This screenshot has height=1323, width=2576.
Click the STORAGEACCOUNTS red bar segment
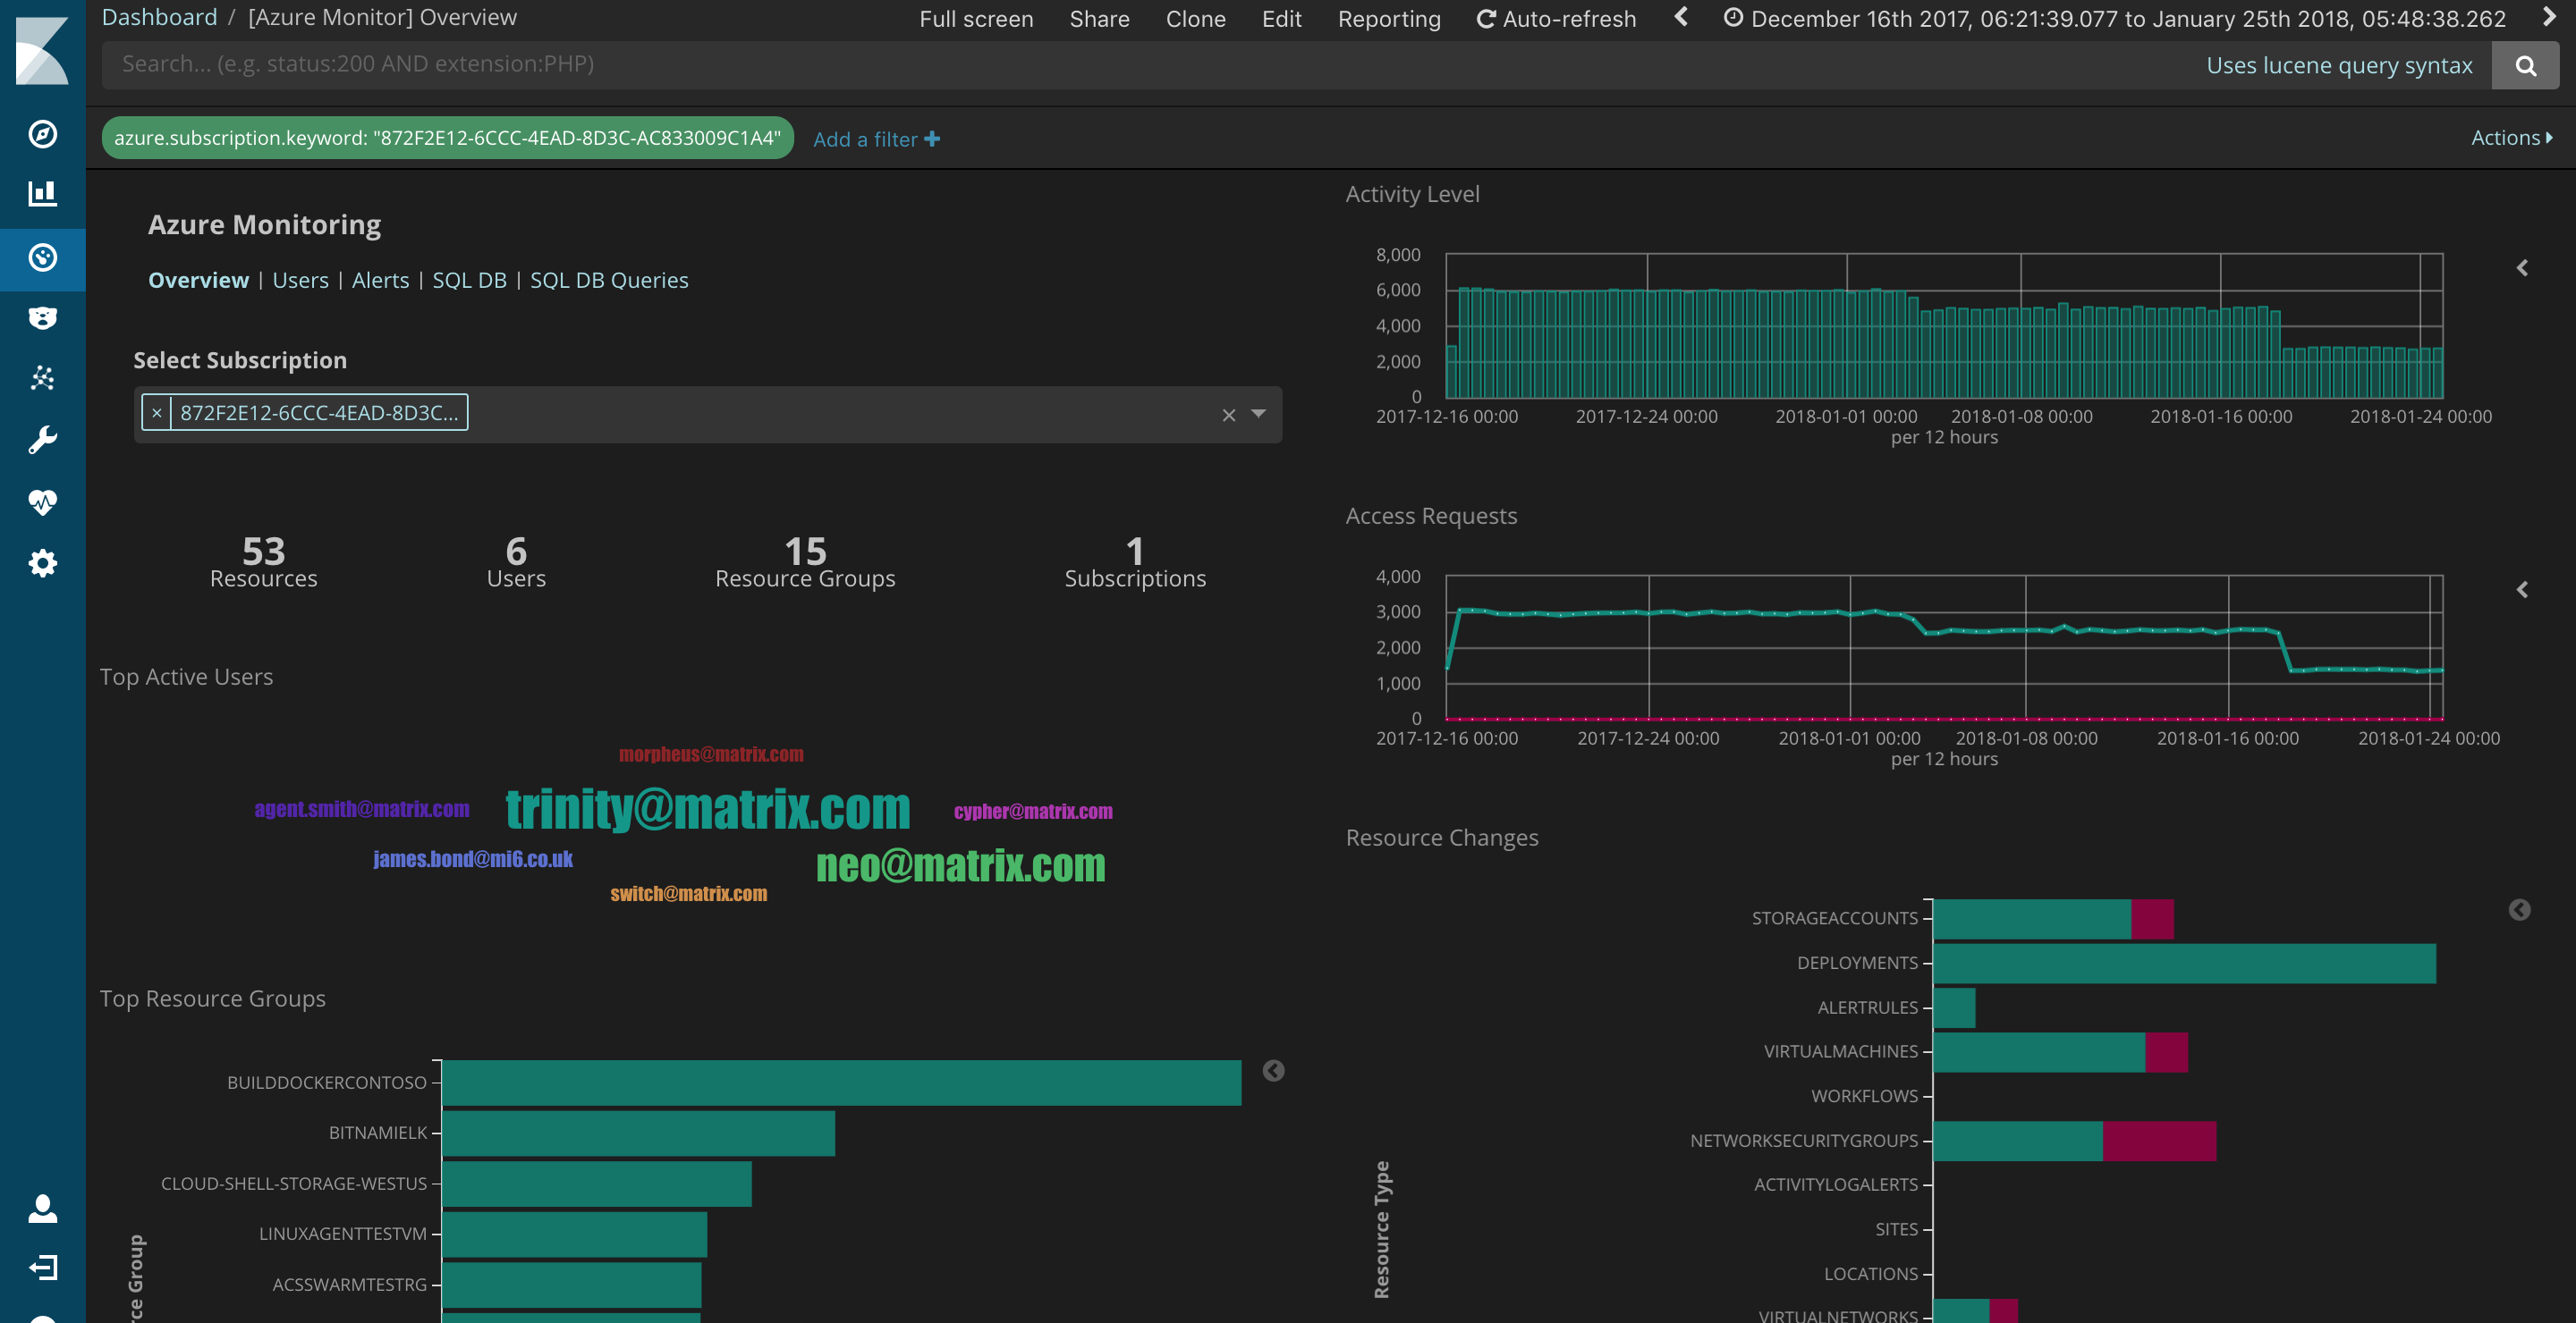(x=2153, y=919)
